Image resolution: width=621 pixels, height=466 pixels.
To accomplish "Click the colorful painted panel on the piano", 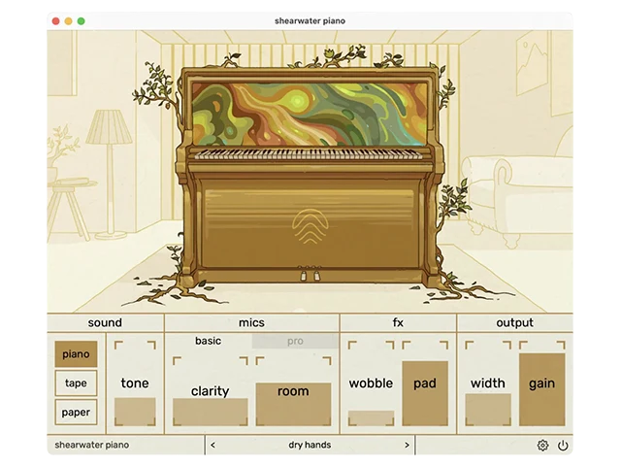I will (x=310, y=115).
